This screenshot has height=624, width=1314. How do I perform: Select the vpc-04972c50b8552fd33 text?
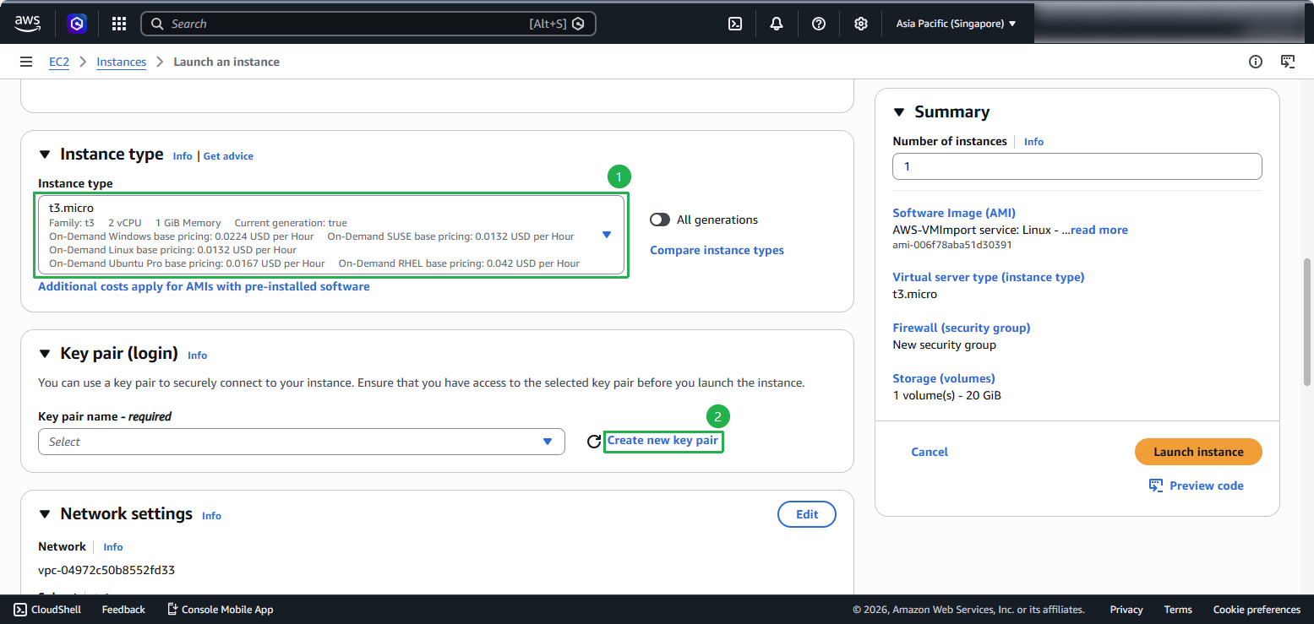tap(106, 570)
